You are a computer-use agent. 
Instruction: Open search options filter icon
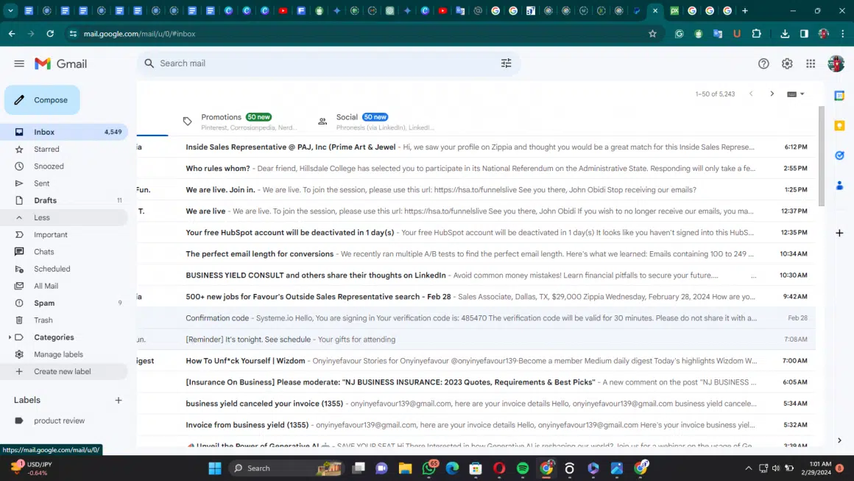pos(506,63)
